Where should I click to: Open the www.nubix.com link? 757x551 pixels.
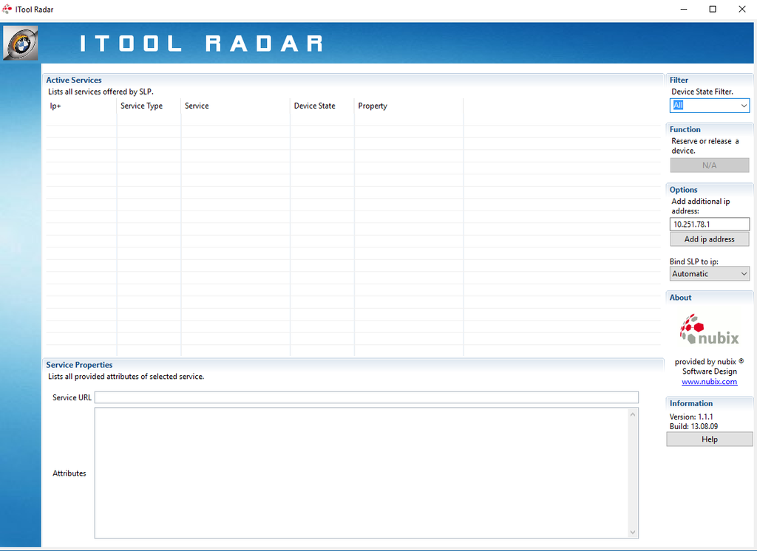pos(709,382)
